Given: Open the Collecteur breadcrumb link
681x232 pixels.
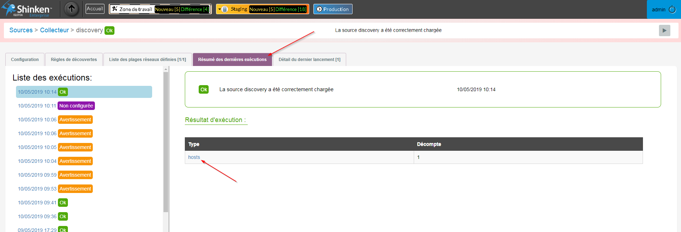Looking at the screenshot, I should point(54,30).
